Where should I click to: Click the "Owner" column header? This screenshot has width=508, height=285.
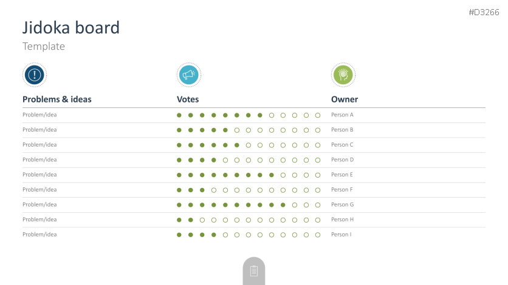tap(345, 99)
